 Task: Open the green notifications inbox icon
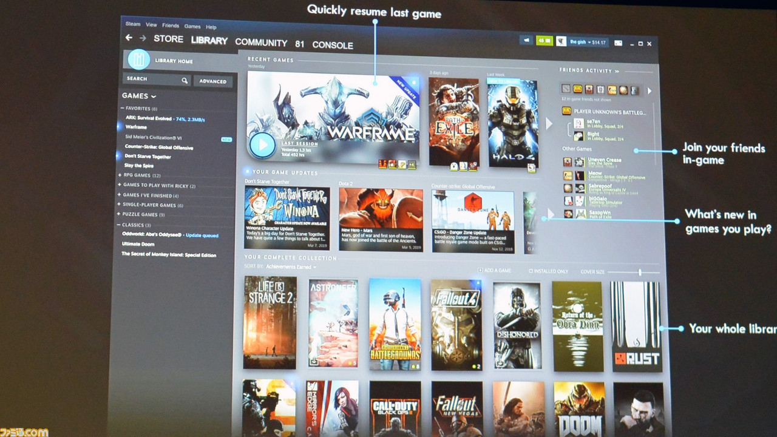545,41
